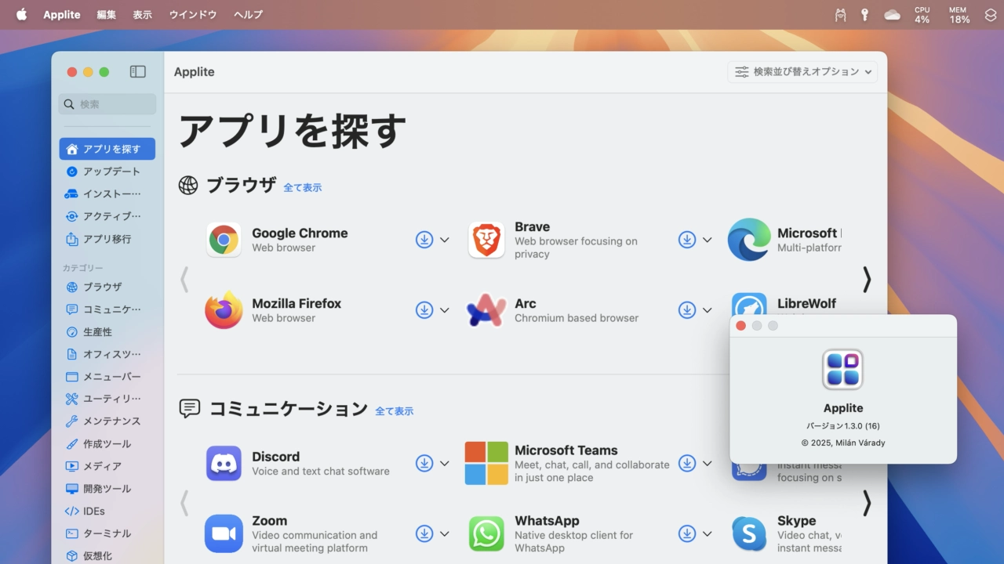The width and height of the screenshot is (1004, 564).
Task: Toggle the sidebar visibility button
Action: point(137,72)
